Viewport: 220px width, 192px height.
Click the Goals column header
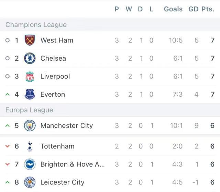pyautogui.click(x=173, y=9)
